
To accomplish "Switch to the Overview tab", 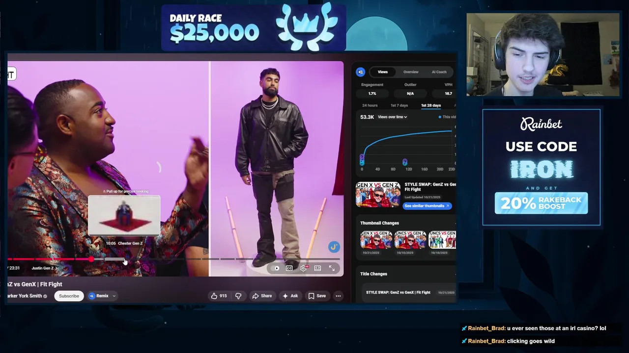I will coord(411,72).
